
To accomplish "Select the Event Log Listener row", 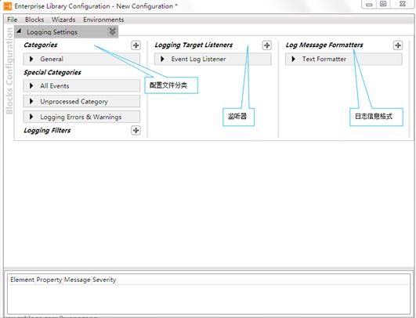I will [213, 59].
